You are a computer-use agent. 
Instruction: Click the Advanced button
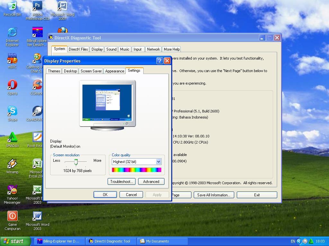[151, 181]
